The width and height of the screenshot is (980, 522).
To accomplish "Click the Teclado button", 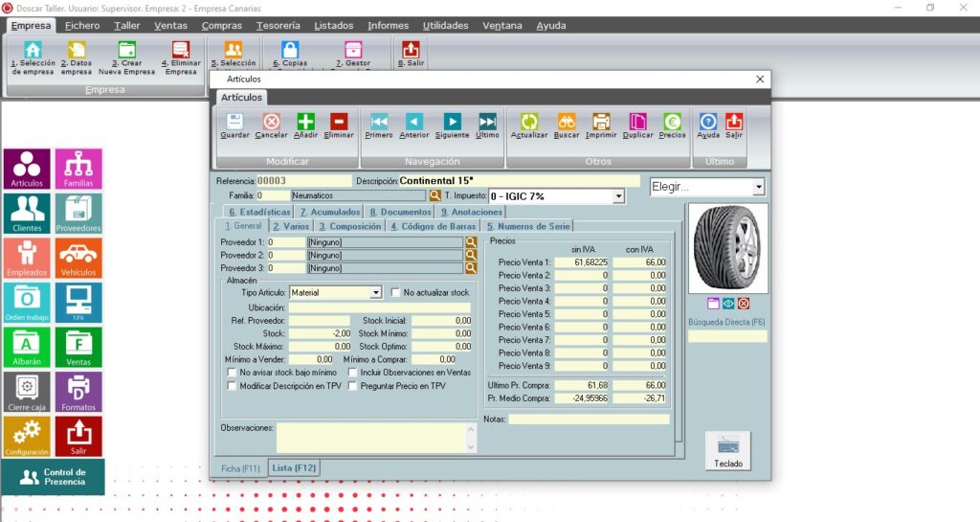I will click(x=728, y=451).
